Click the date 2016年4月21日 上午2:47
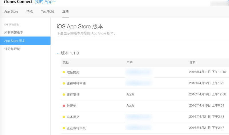229x135 pixels. pyautogui.click(x=207, y=128)
